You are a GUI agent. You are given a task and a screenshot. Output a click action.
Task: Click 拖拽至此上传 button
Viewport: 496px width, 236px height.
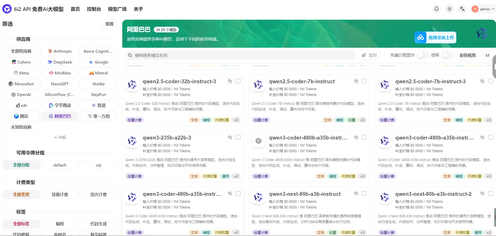(x=435, y=38)
